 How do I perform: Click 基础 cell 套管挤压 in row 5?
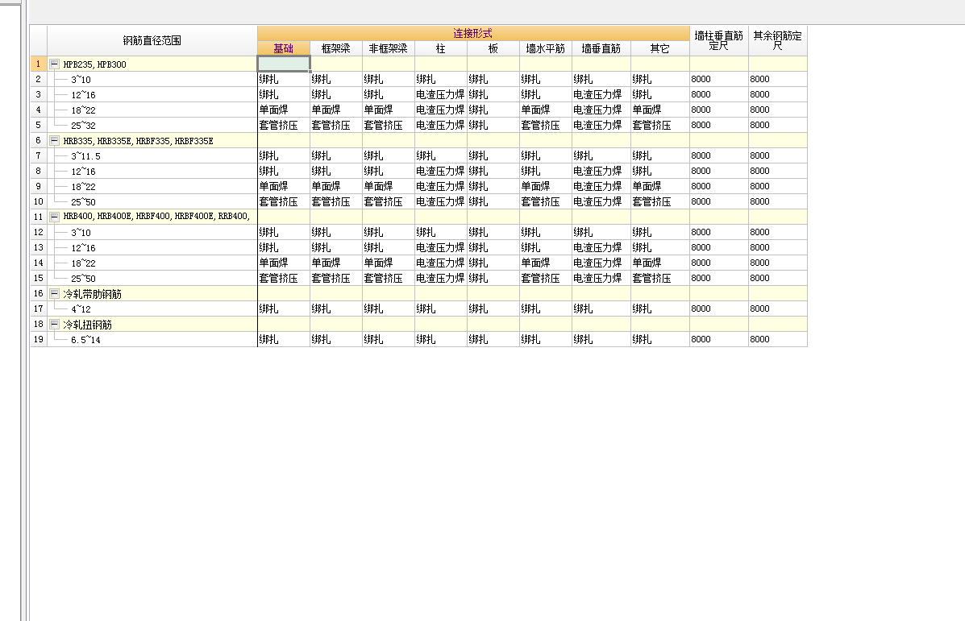(284, 125)
